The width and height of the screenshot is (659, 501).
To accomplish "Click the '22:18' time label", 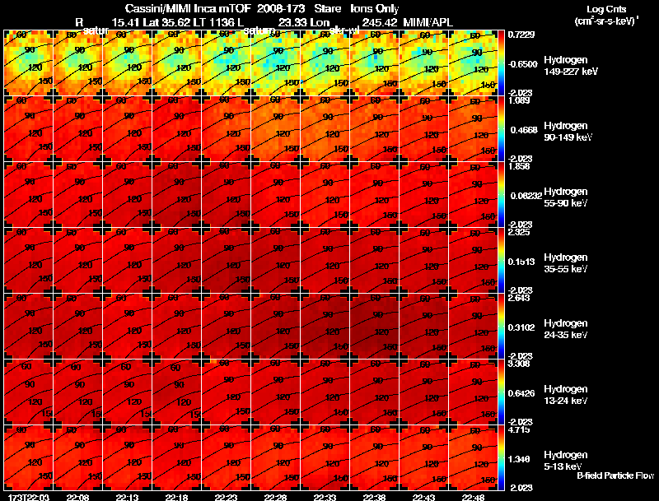I will point(176,497).
